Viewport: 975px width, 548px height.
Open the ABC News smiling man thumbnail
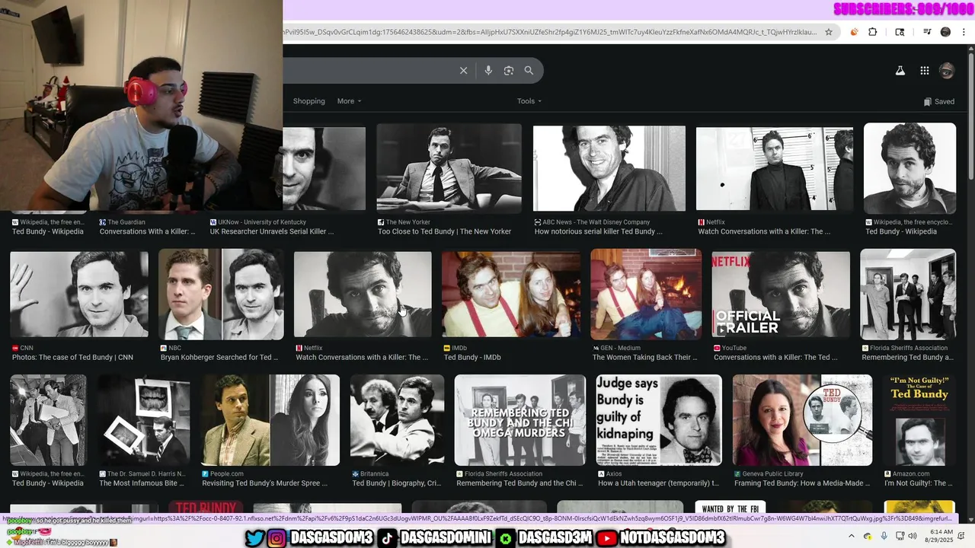[609, 168]
